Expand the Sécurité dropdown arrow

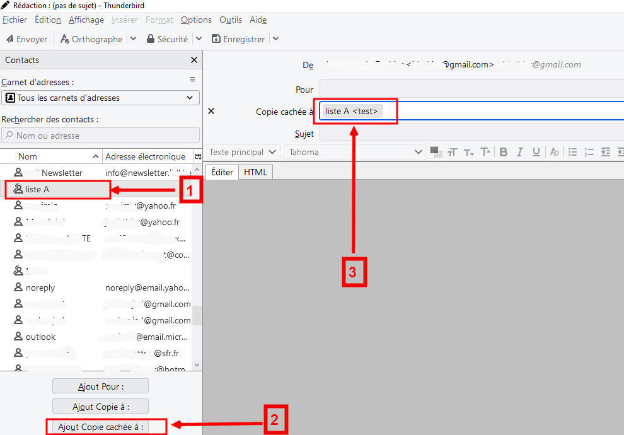point(199,39)
